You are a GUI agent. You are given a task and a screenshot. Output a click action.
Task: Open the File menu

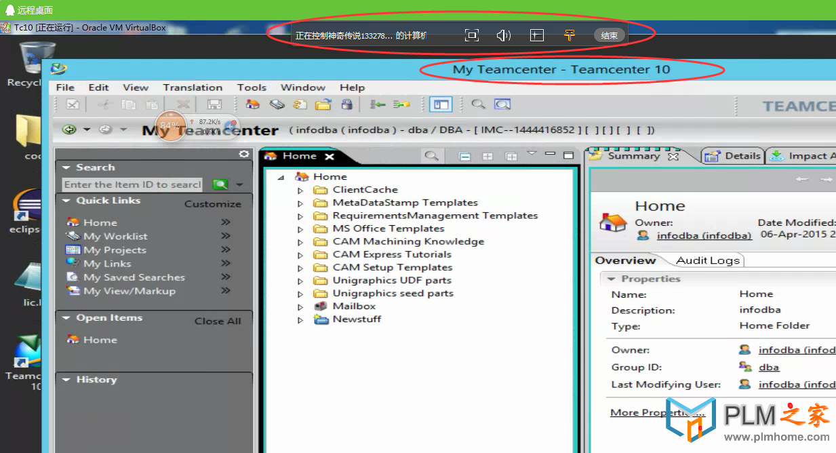point(65,87)
